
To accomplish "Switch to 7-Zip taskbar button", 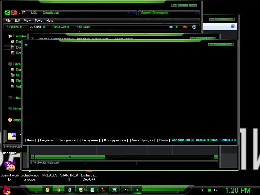I will (126, 190).
